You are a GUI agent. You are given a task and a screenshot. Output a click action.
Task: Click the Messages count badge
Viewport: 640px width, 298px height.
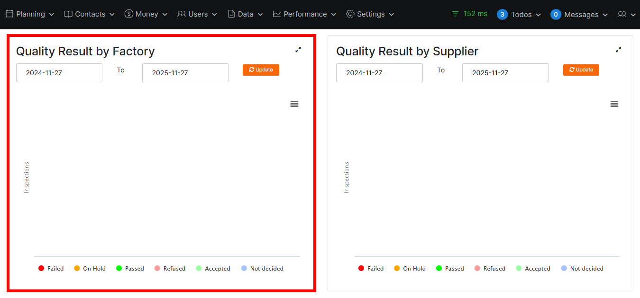556,15
